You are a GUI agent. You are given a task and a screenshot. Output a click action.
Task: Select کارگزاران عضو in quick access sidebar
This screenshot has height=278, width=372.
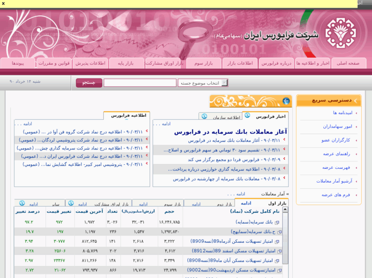click(336, 140)
